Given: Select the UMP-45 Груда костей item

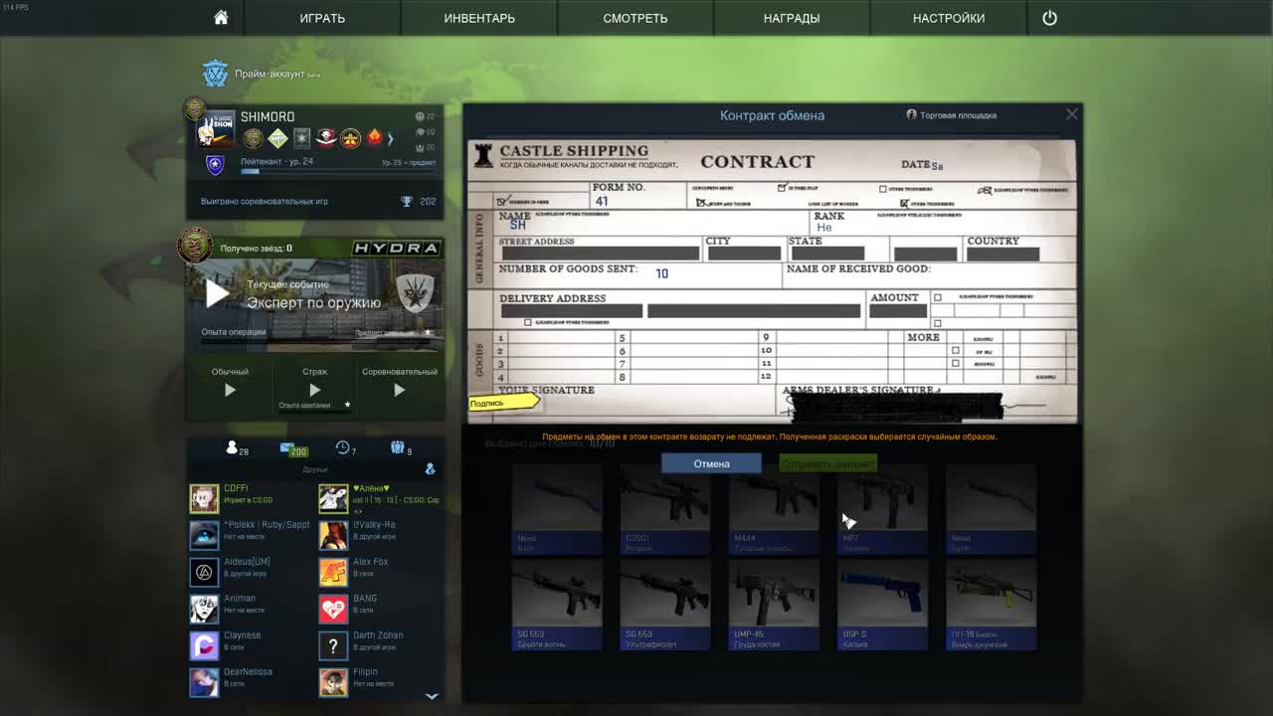Looking at the screenshot, I should pyautogui.click(x=774, y=606).
